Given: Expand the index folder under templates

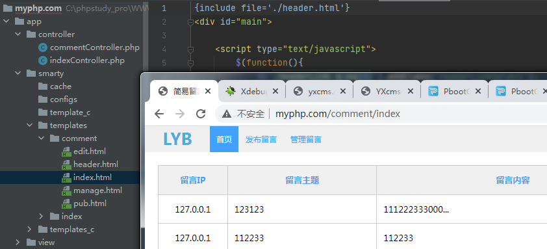Looking at the screenshot, I should click(x=41, y=216).
